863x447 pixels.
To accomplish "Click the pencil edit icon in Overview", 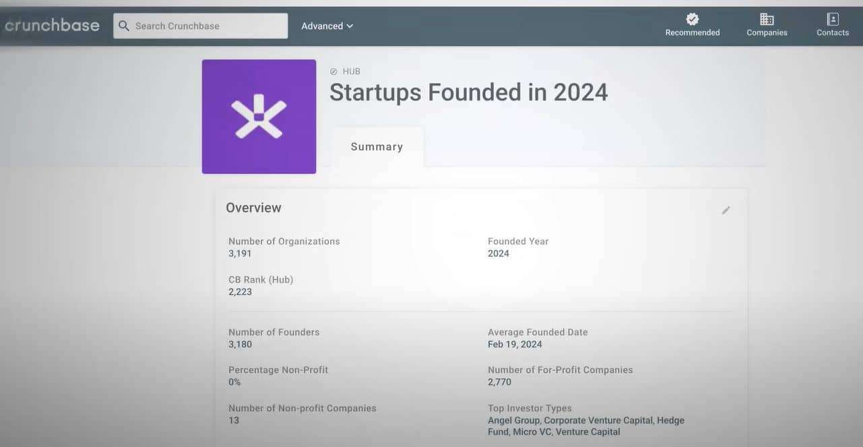I will pyautogui.click(x=726, y=210).
